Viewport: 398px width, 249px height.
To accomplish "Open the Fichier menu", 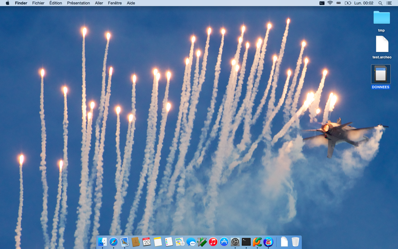I will [x=38, y=3].
